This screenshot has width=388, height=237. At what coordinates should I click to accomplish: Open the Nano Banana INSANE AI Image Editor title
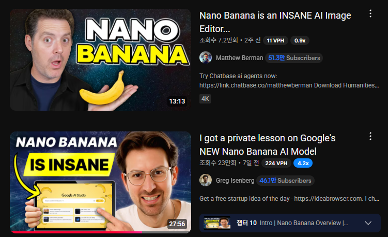(x=275, y=22)
